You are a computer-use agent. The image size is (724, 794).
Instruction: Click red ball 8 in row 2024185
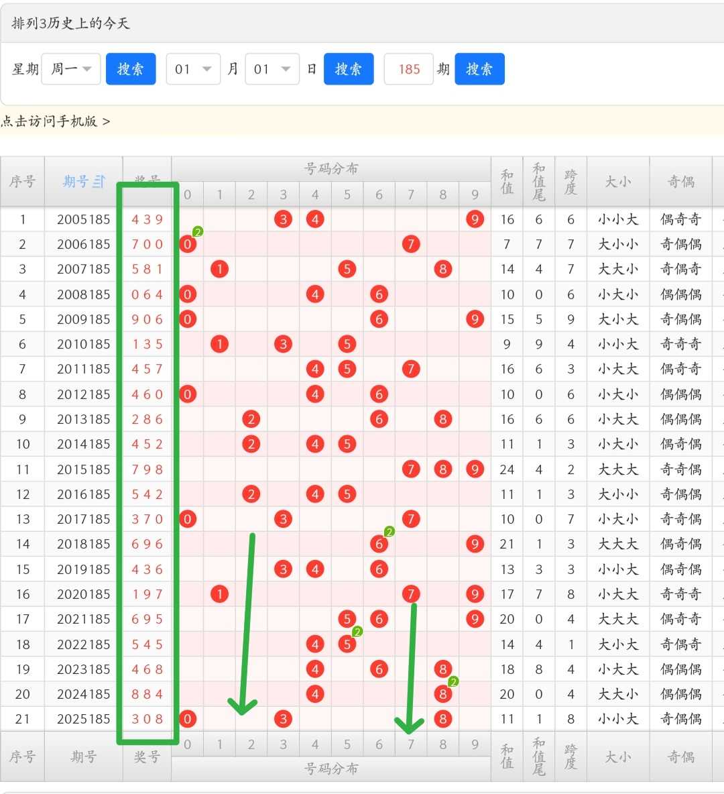(442, 693)
